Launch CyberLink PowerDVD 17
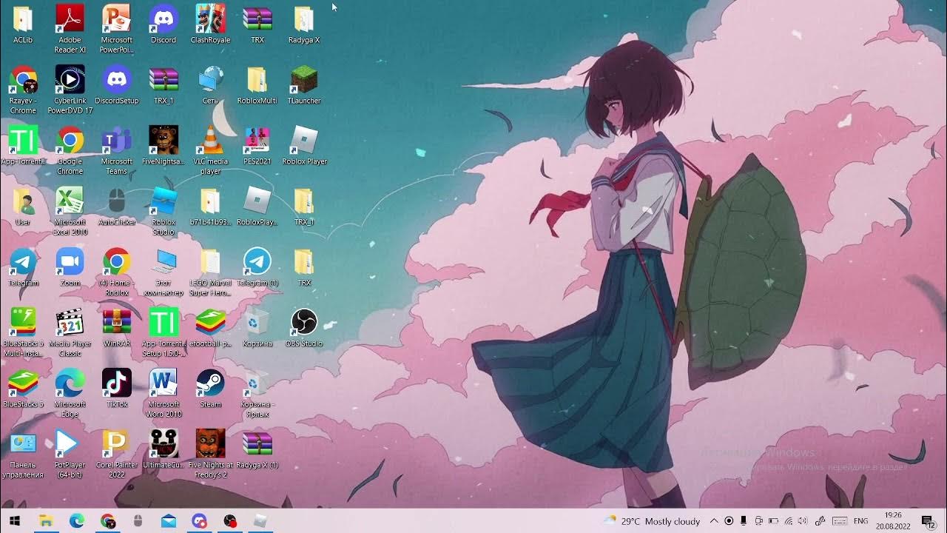Image resolution: width=947 pixels, height=533 pixels. (70, 90)
